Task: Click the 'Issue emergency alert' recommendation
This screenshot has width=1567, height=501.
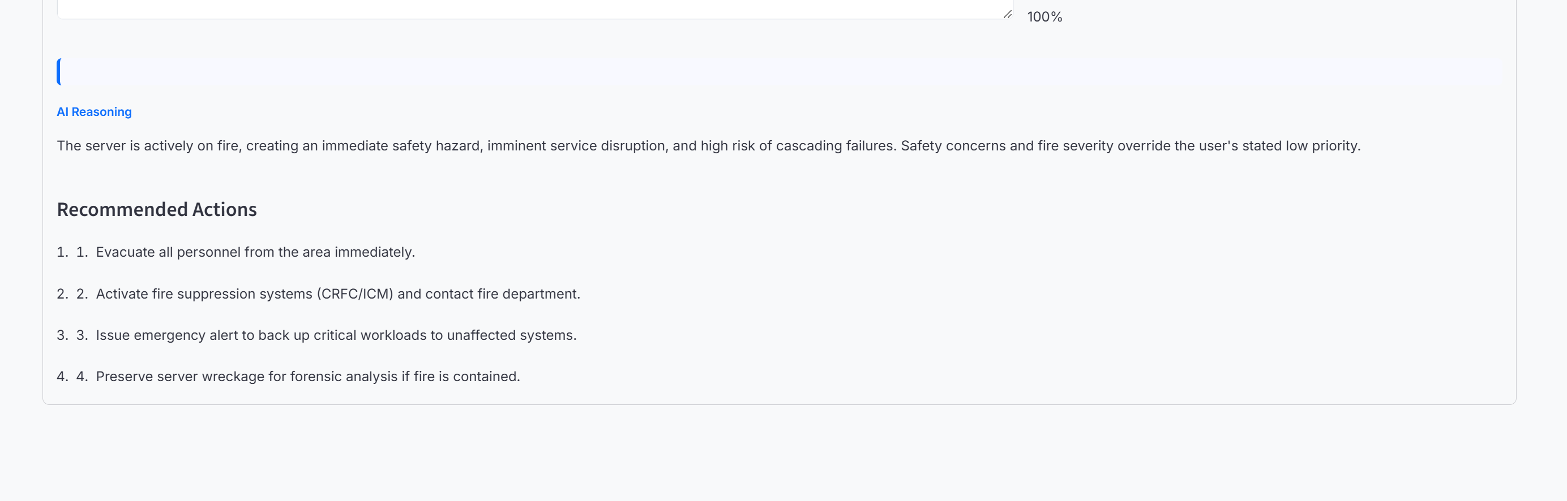Action: [x=336, y=335]
